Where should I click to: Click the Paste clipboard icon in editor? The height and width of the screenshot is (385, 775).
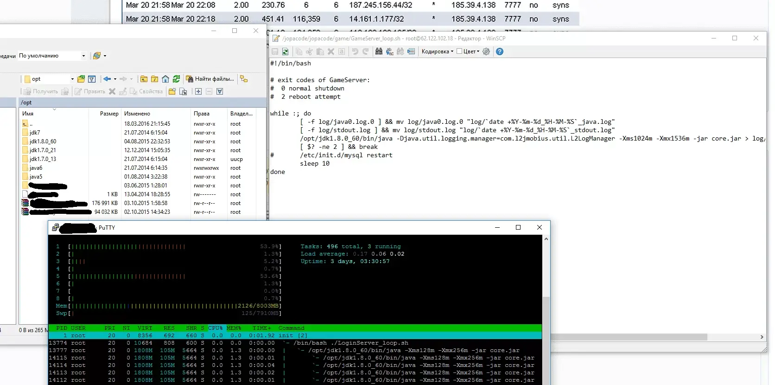[x=320, y=51]
